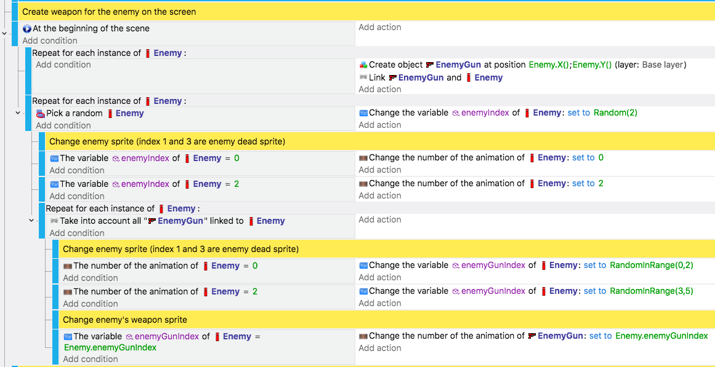This screenshot has height=367, width=715.
Task: Click the red Enemy icon in the first Repeat header
Action: point(148,53)
